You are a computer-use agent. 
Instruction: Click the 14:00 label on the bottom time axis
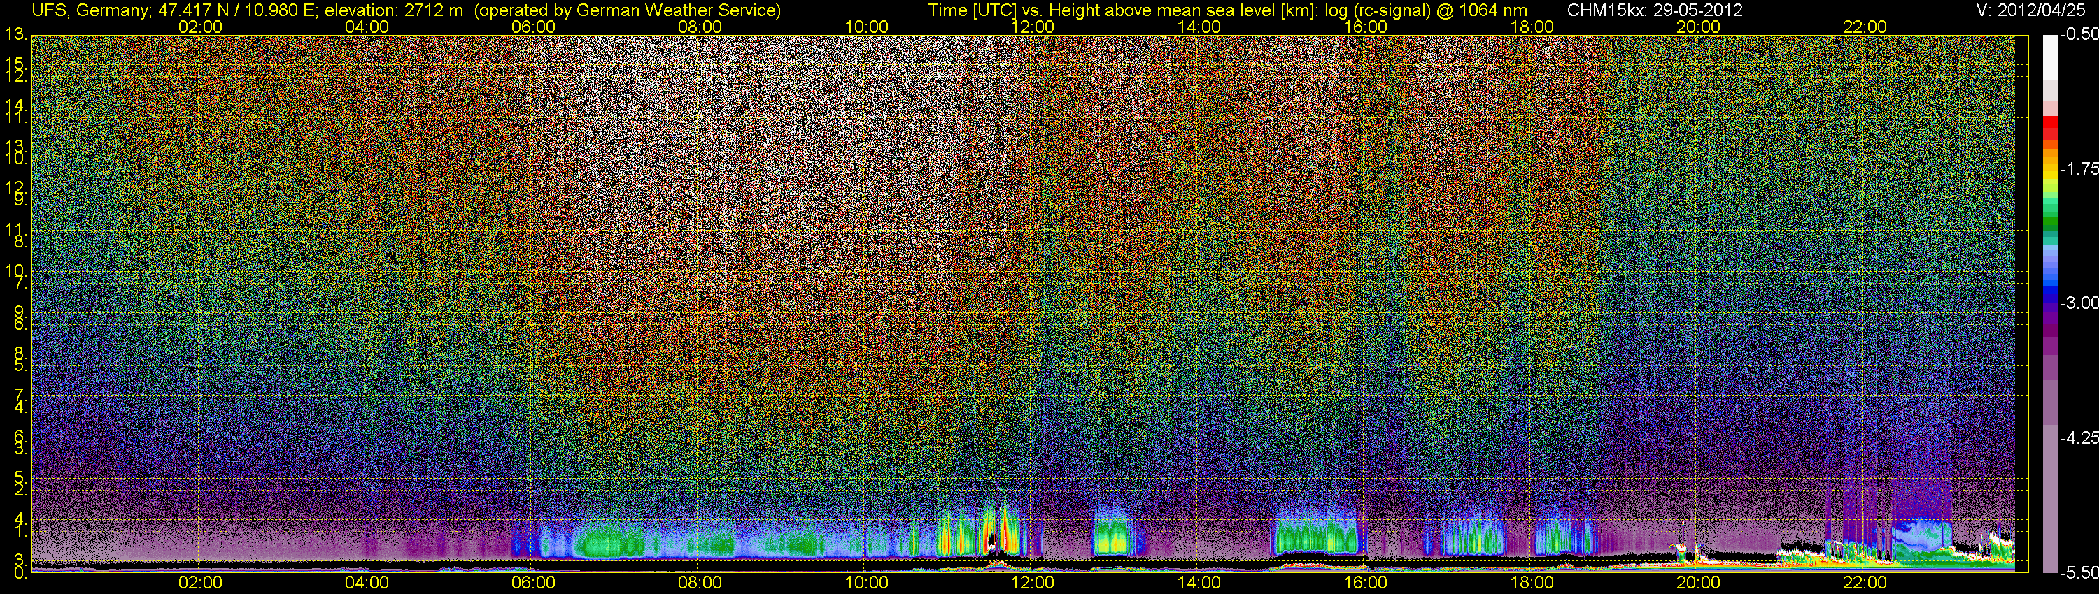click(1199, 584)
